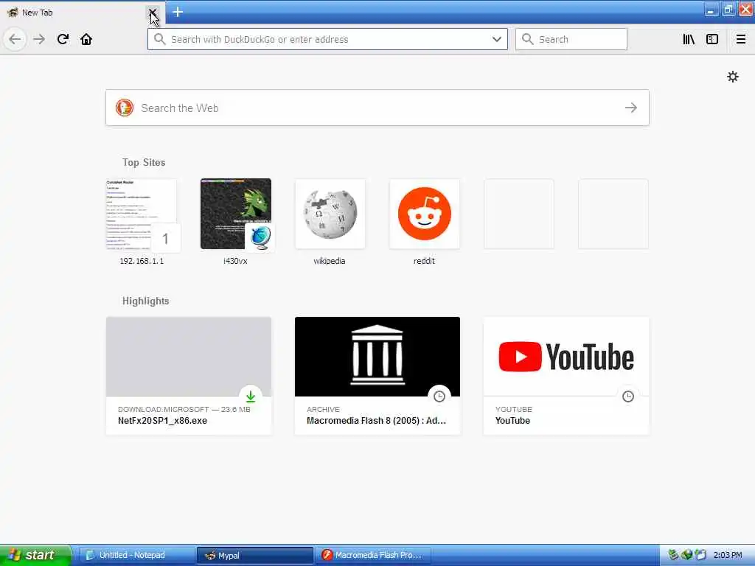This screenshot has height=566, width=755.
Task: Click Macromedia Flash 8 (2005) title
Action: 377,421
